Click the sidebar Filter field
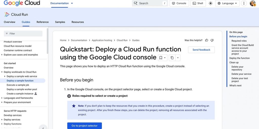 pos(23,34)
